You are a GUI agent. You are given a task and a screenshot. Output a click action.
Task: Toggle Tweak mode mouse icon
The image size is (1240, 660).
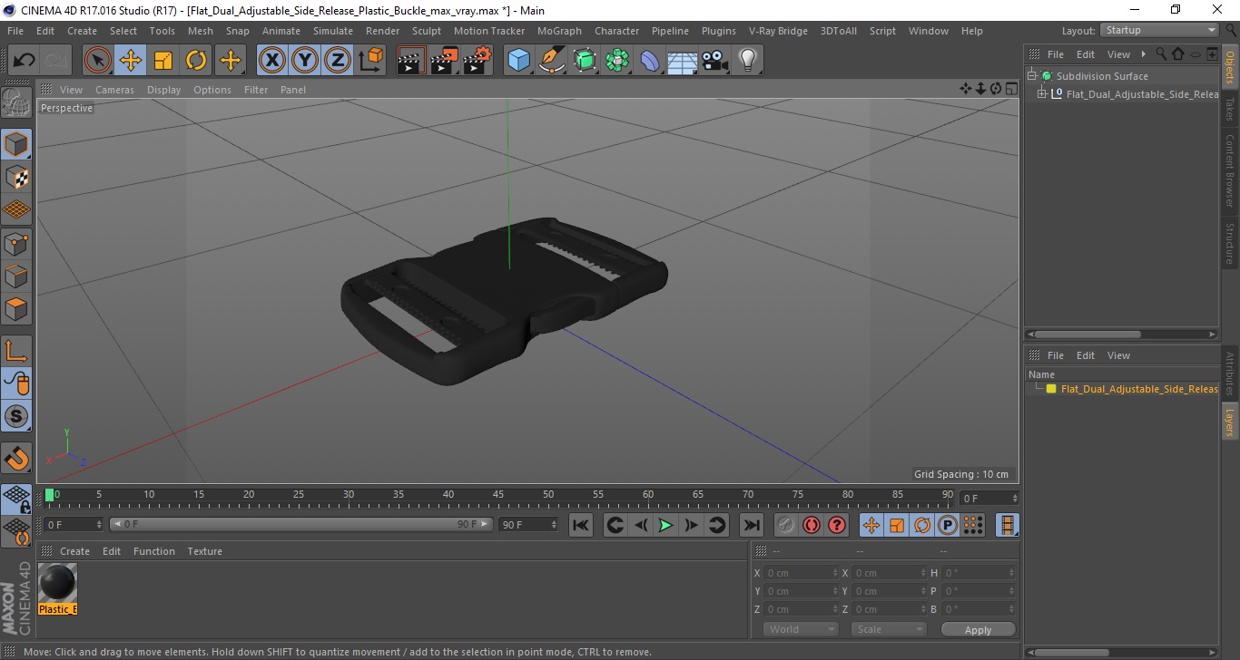point(16,383)
